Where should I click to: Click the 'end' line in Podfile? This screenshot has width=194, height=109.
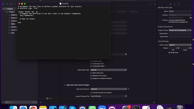coord(19,22)
